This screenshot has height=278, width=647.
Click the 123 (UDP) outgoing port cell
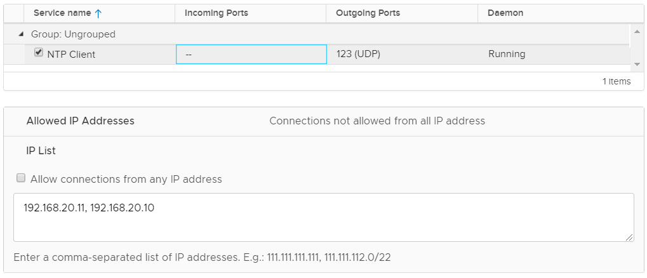click(x=358, y=55)
